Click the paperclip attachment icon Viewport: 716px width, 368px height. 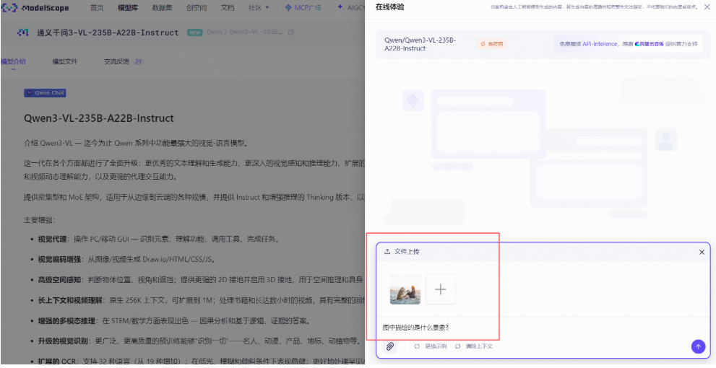coord(389,346)
